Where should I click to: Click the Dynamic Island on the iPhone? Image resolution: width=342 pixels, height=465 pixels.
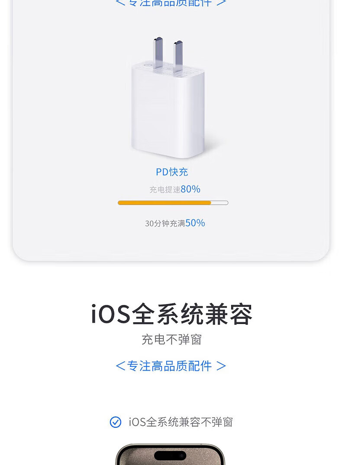tap(170, 455)
